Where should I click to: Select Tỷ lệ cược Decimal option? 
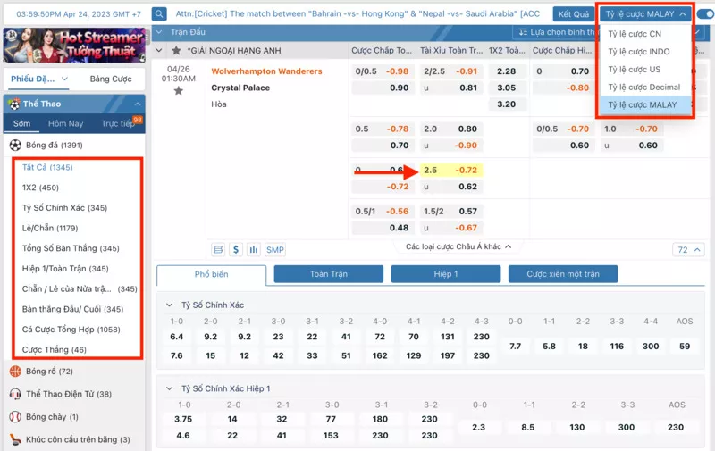pyautogui.click(x=643, y=87)
